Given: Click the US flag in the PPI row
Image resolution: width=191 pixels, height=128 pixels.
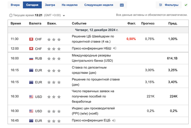Looking at the screenshot, I should pyautogui.click(x=31, y=111).
